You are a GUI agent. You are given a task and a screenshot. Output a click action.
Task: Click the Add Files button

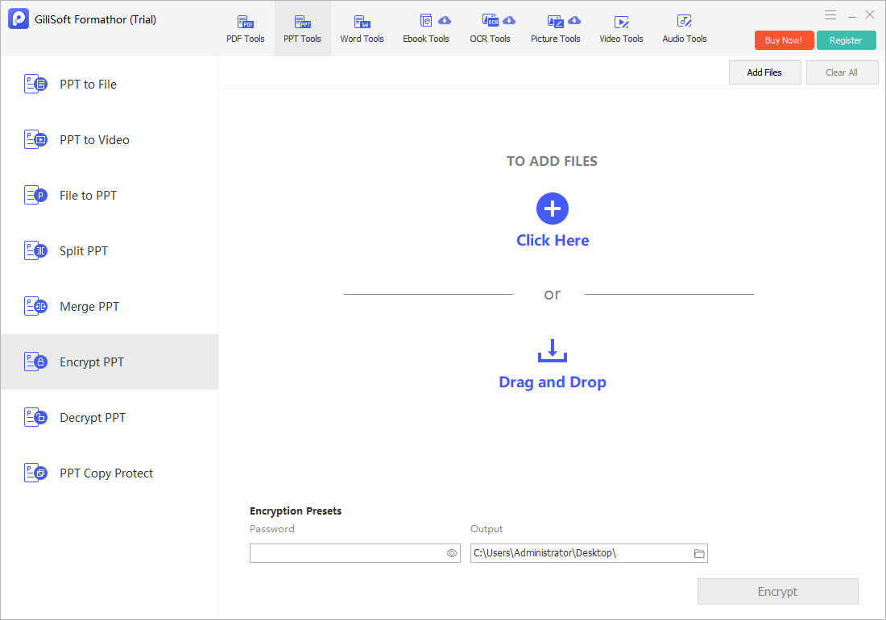(764, 72)
